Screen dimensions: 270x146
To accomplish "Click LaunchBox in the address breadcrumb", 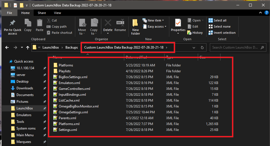I will 51,47.
